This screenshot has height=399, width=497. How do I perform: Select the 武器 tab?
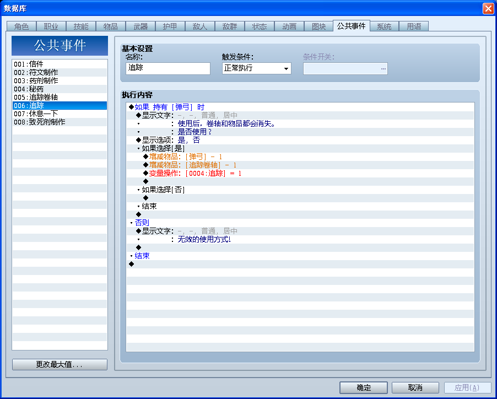141,26
